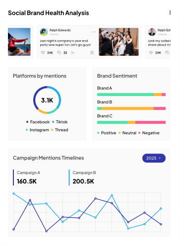The height and width of the screenshot is (245, 179).
Task: Open comments icon showing 32 replies
Action: pos(59,53)
